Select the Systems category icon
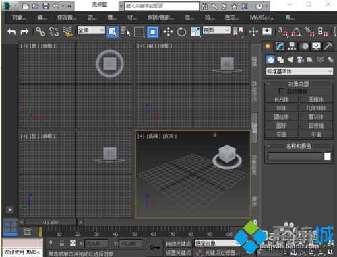This screenshot has width=337, height=257. [330, 60]
